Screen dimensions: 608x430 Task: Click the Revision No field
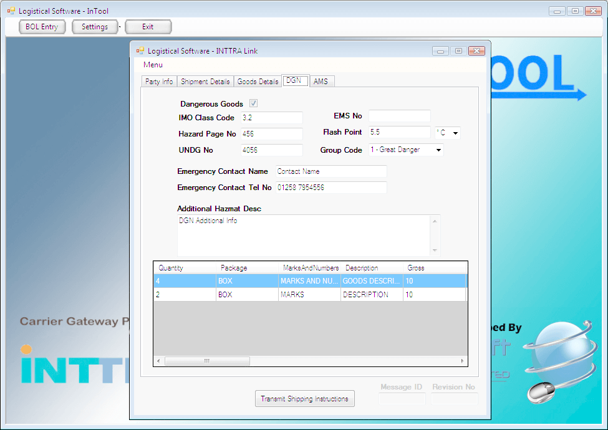pyautogui.click(x=454, y=399)
